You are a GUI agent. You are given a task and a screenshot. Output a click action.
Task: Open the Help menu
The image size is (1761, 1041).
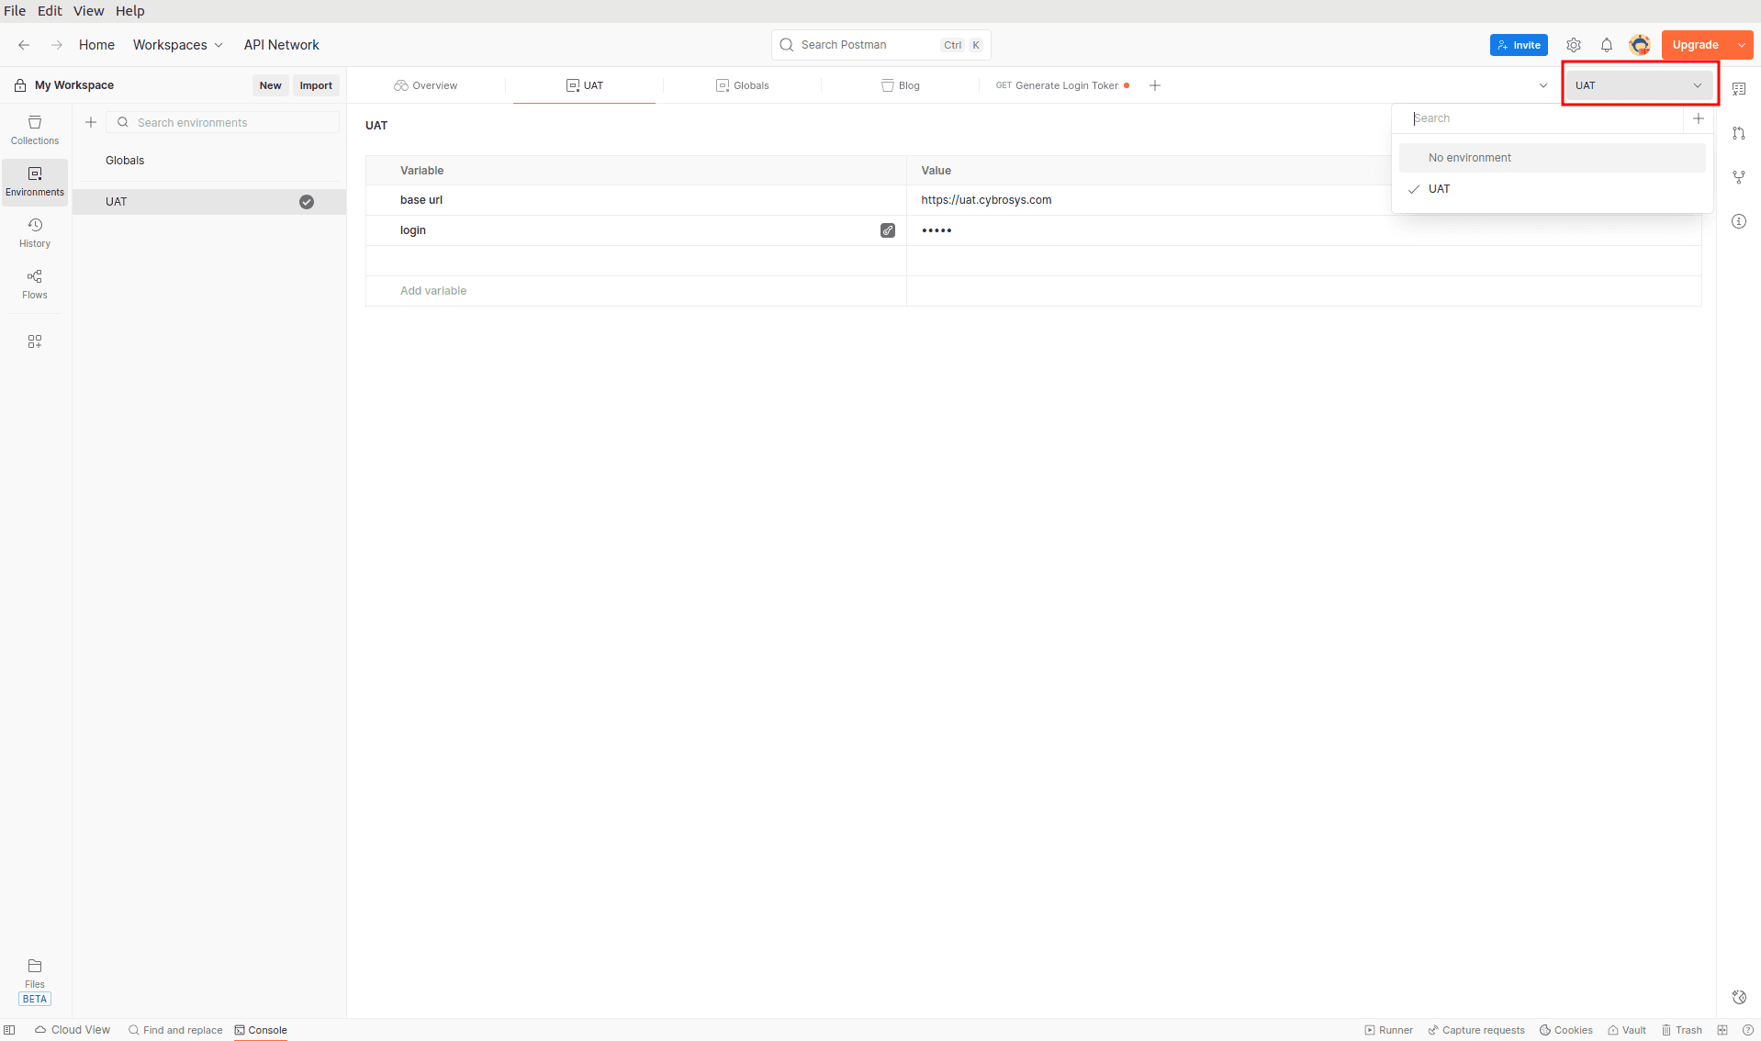[129, 10]
